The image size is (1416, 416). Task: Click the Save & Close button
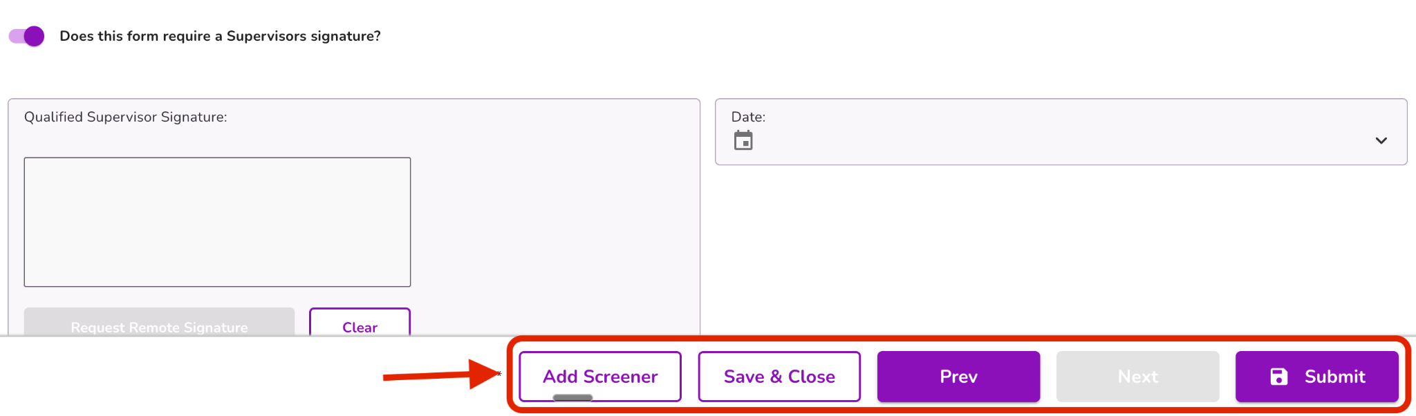(779, 377)
